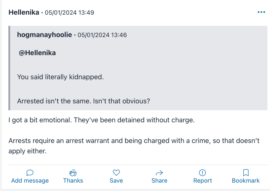Click the heart Save icon

[x=116, y=173]
